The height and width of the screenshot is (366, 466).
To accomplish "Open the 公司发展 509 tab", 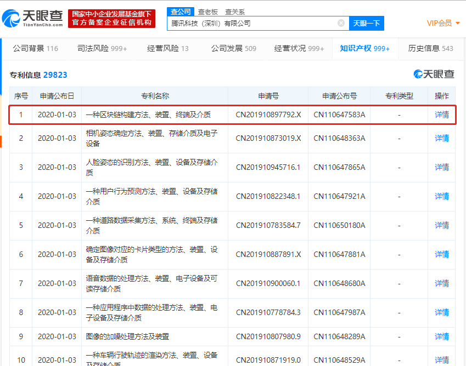I will click(233, 48).
